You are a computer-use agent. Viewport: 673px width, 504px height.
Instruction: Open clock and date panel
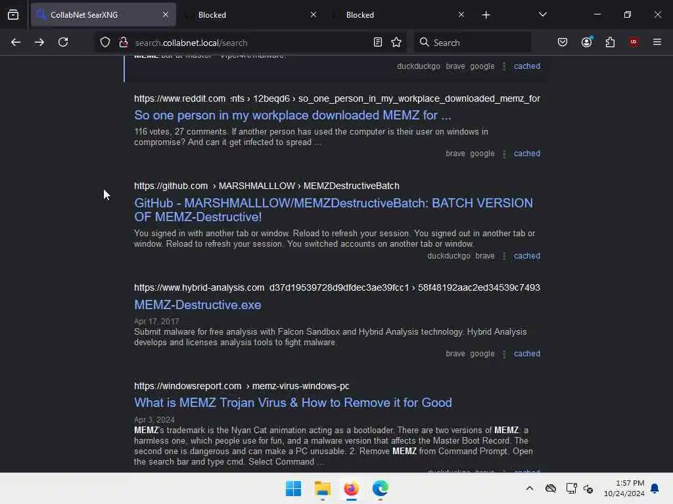624,488
